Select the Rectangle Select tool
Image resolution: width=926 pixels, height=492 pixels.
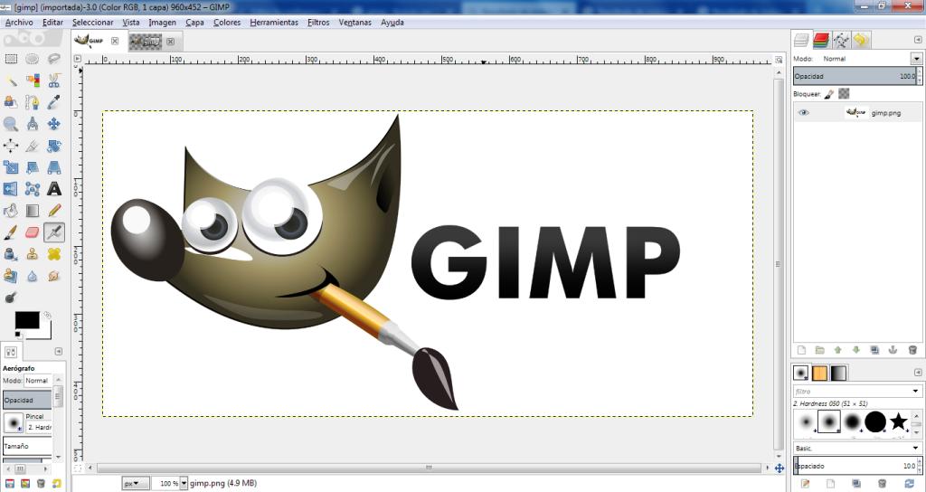pyautogui.click(x=11, y=59)
